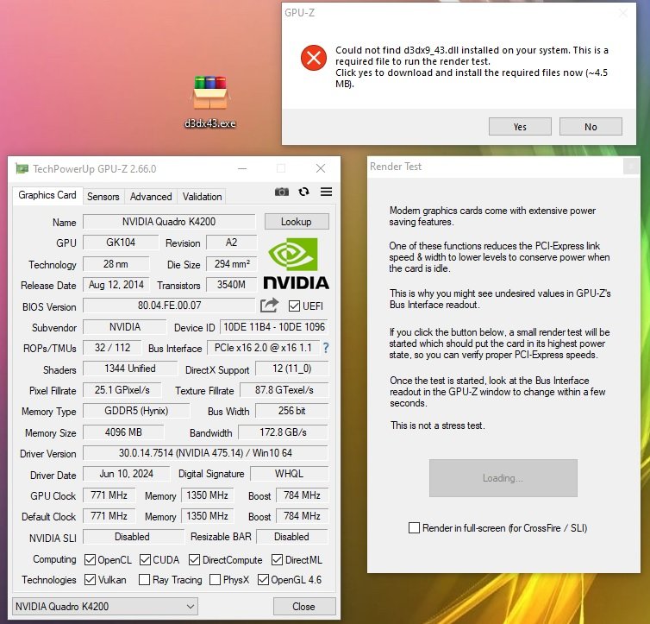
Task: Enable Render in full-screen checkbox
Action: pos(414,527)
